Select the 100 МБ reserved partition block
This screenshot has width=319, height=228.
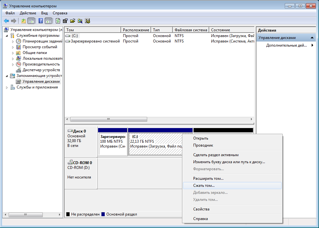point(113,144)
